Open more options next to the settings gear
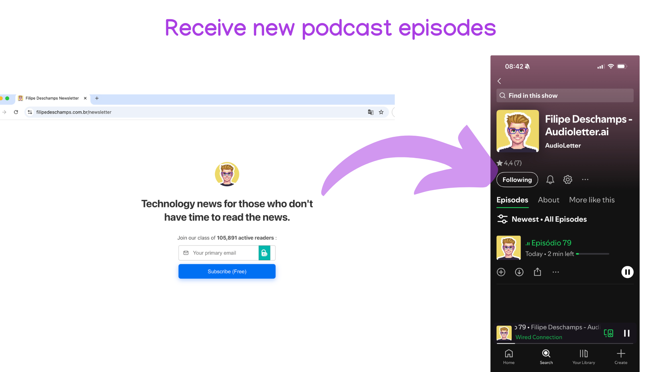 [585, 179]
